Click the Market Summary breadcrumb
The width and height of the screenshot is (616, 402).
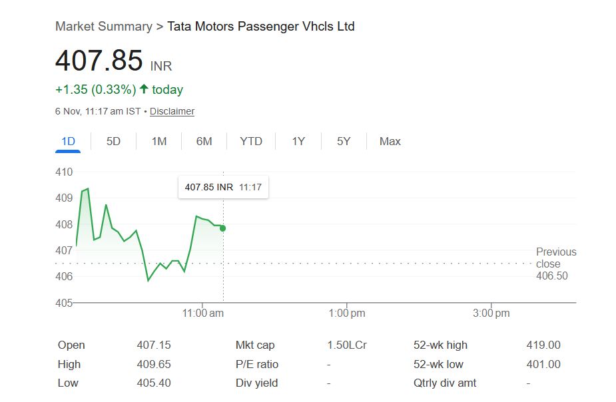click(x=103, y=27)
